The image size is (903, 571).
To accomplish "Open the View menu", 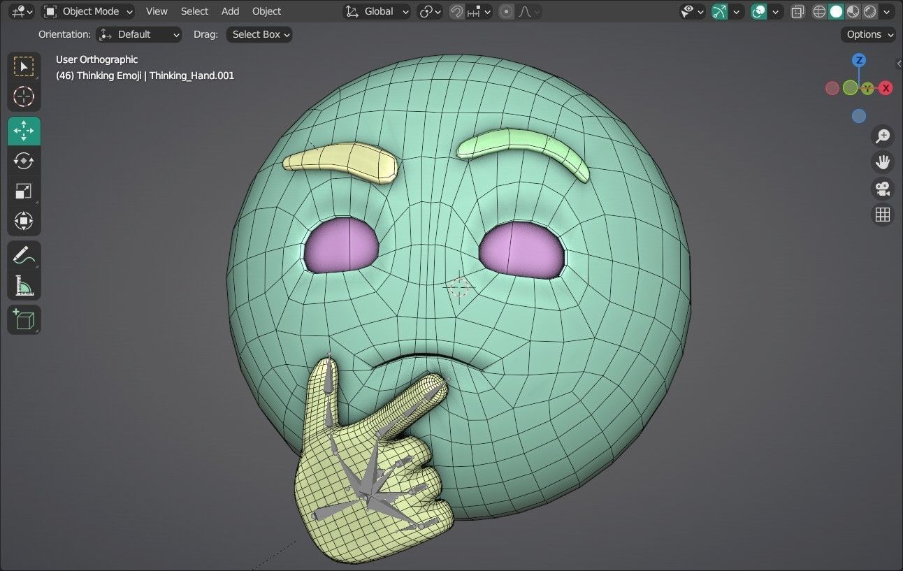I will tap(157, 11).
